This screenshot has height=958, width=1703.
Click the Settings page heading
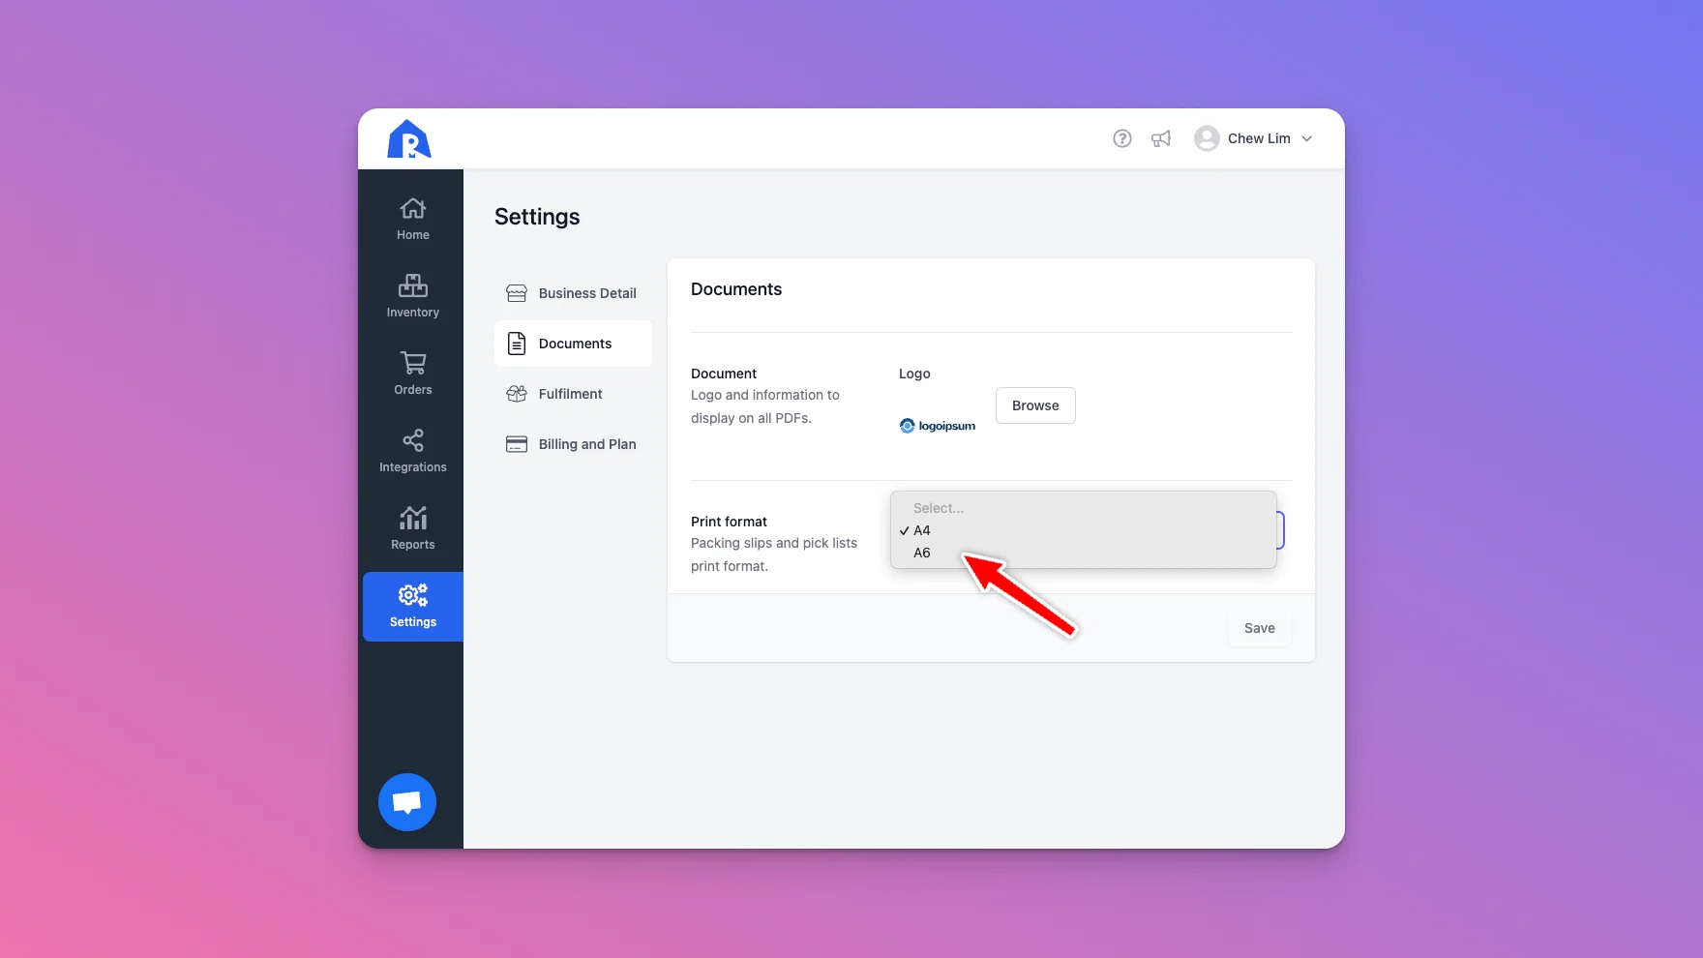click(x=537, y=217)
